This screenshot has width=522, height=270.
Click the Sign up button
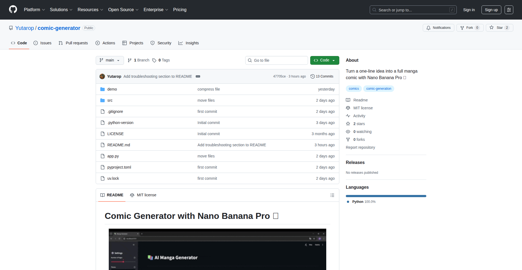coord(491,10)
